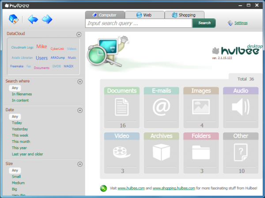
Task: Filter date by Today
Action: pos(17,123)
